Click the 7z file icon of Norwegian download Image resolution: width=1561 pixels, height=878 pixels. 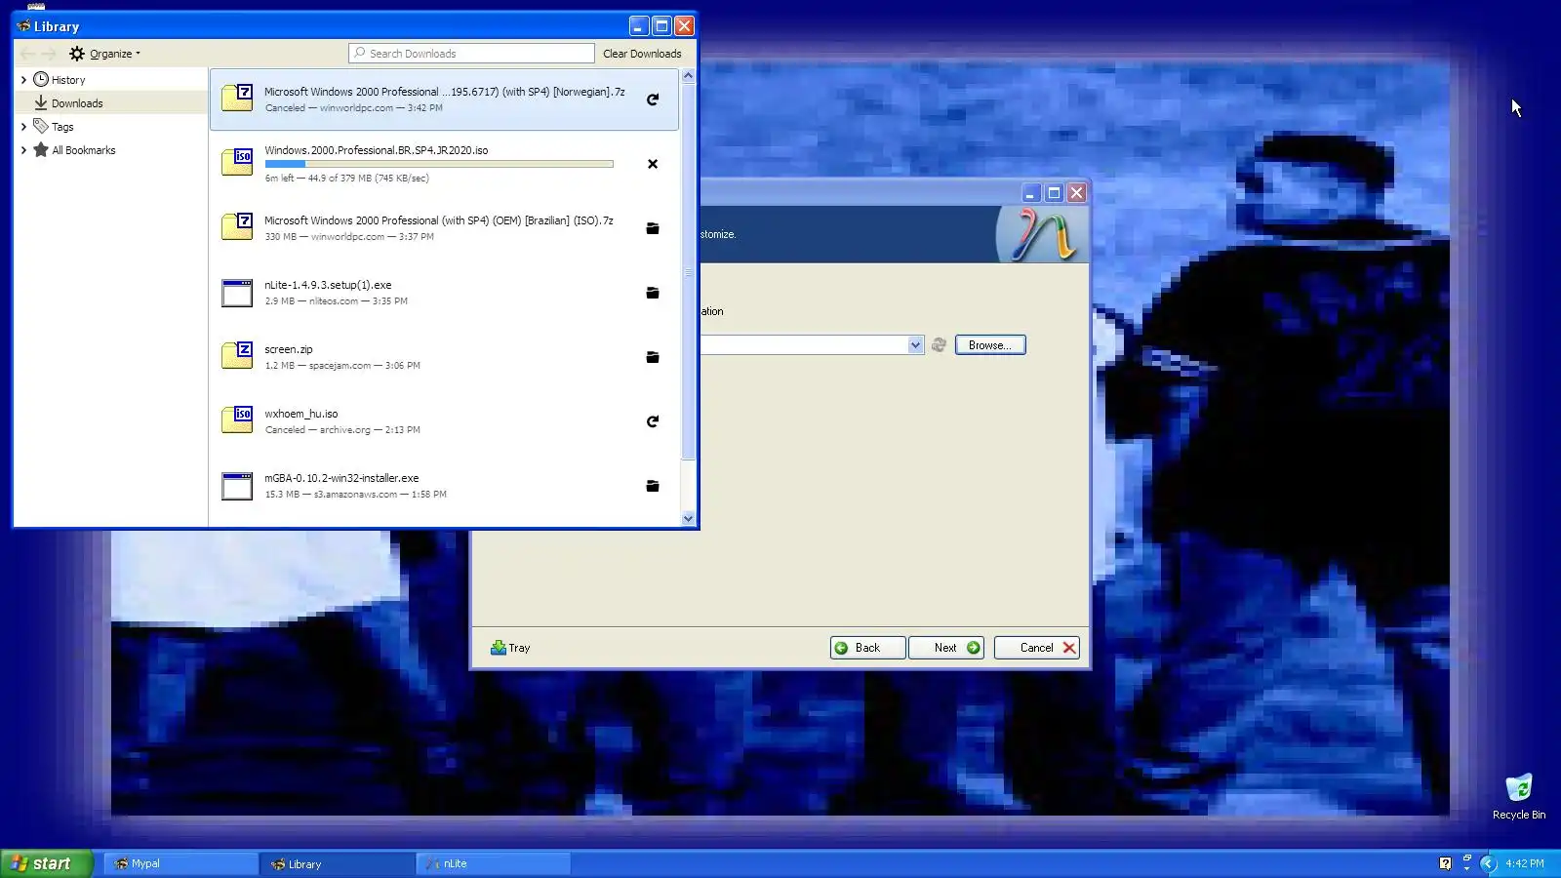pyautogui.click(x=237, y=98)
